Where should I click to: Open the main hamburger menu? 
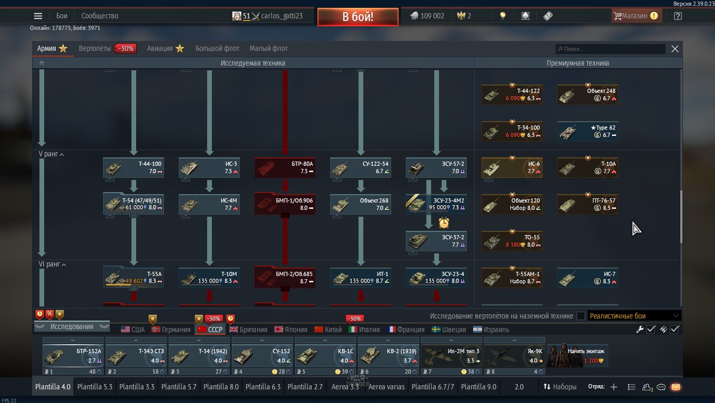(x=38, y=16)
